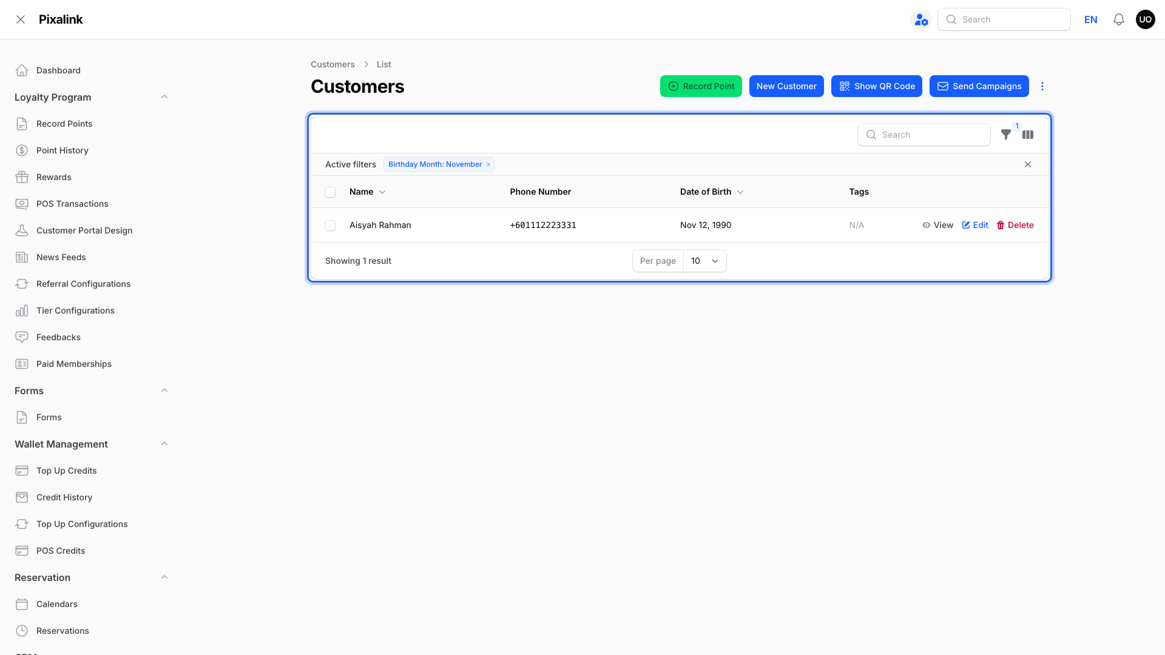The image size is (1165, 655).
Task: Click the News Feeds newspaper icon
Action: [x=22, y=257]
